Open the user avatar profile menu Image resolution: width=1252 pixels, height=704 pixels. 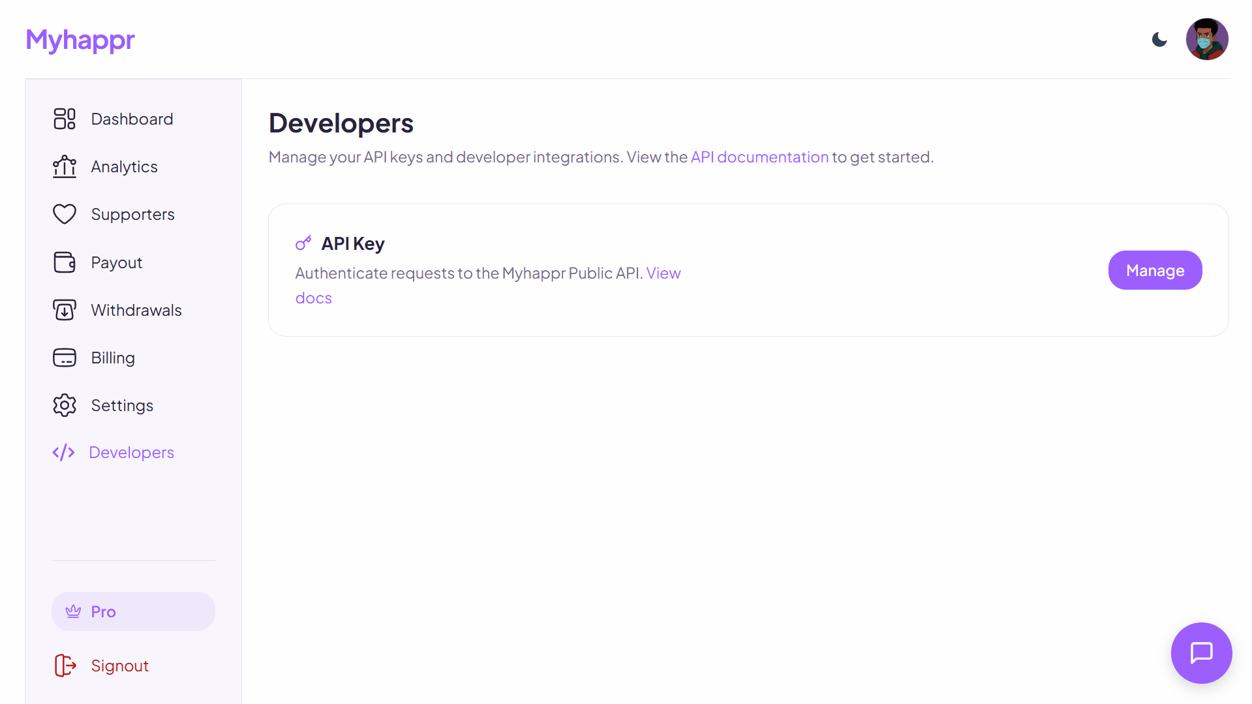1207,39
